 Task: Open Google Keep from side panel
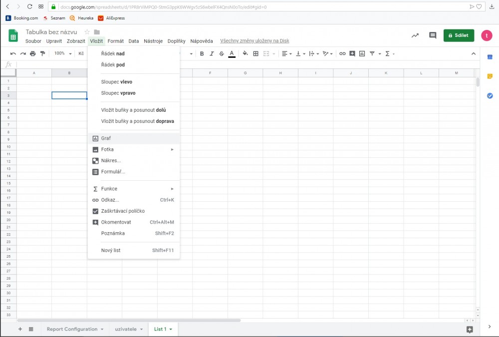click(490, 76)
